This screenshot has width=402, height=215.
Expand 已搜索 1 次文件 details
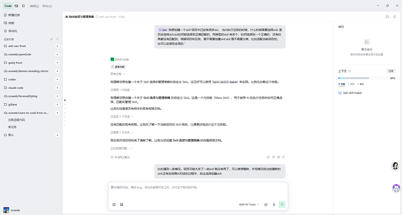pos(122,132)
